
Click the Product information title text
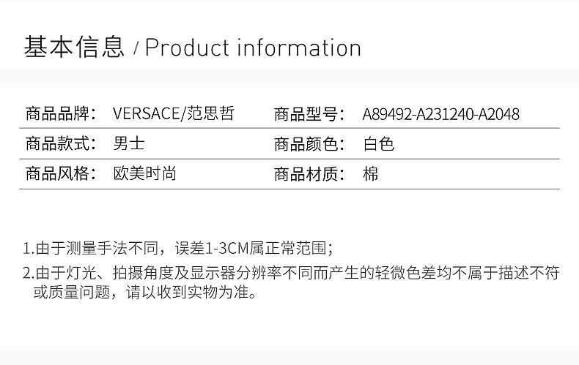click(253, 48)
